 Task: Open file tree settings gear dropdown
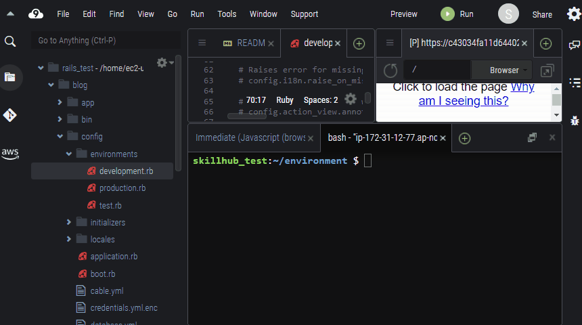[x=165, y=62]
